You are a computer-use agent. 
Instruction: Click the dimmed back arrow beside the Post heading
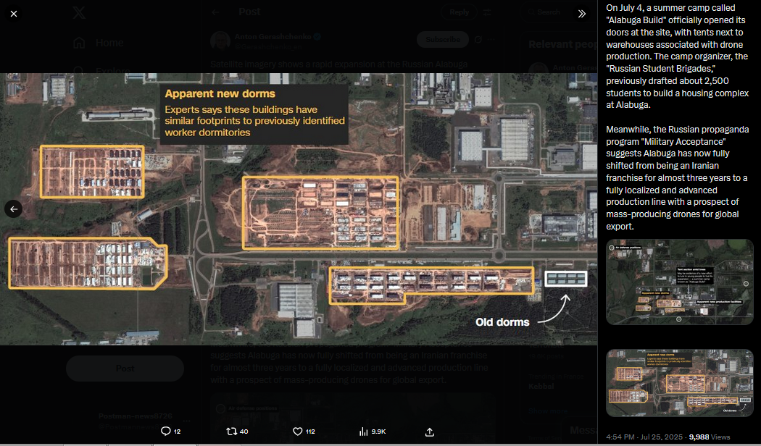click(x=215, y=12)
